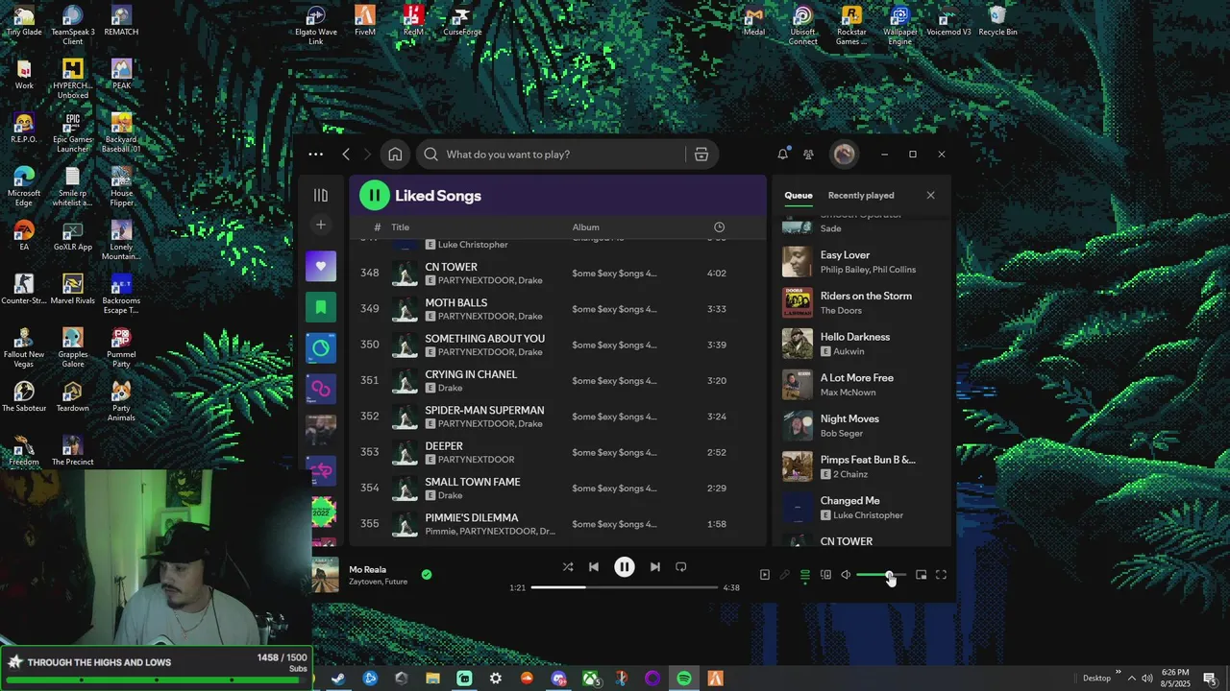Open File Explorer from the taskbar
Image resolution: width=1230 pixels, height=691 pixels.
(x=432, y=679)
